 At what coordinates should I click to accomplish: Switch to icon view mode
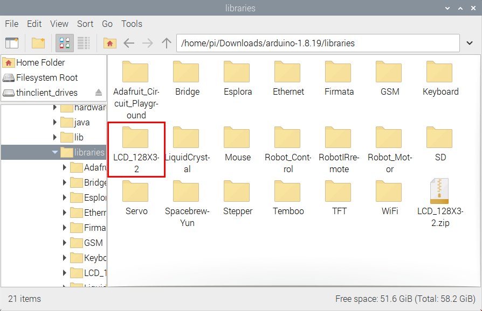coord(65,43)
